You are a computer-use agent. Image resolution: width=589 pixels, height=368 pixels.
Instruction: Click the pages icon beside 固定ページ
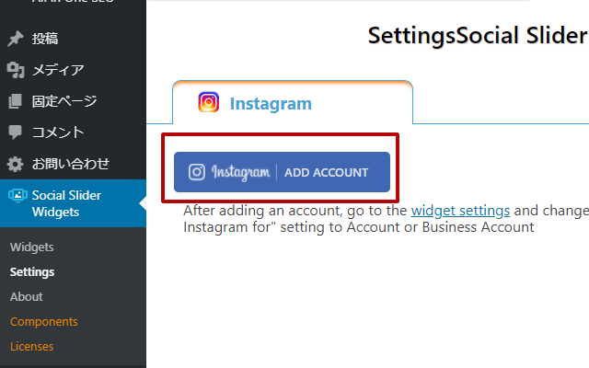(x=15, y=101)
